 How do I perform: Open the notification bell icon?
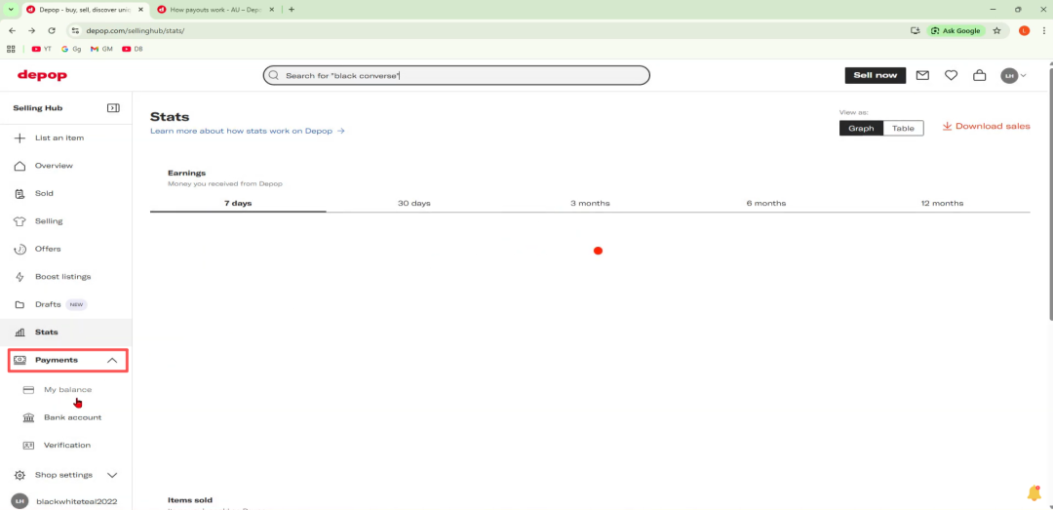[1034, 492]
